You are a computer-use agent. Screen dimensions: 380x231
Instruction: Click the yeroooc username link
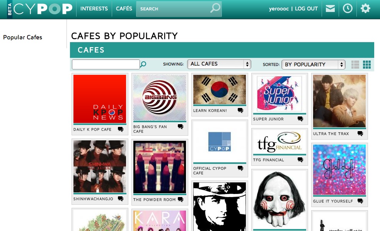click(x=279, y=9)
